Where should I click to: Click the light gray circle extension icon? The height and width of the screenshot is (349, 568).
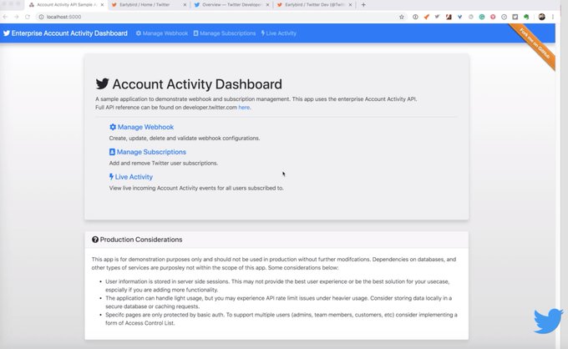tap(470, 17)
